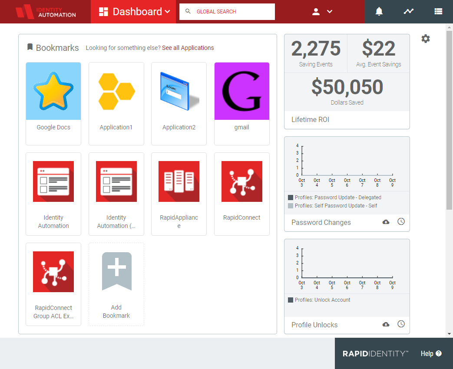Follow the See all Applications link
The width and height of the screenshot is (453, 369).
pyautogui.click(x=188, y=48)
